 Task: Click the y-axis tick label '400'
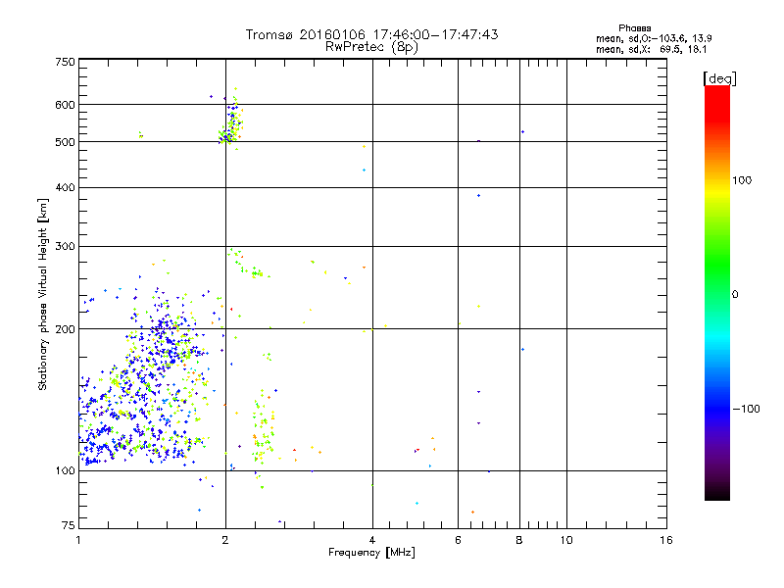click(65, 188)
